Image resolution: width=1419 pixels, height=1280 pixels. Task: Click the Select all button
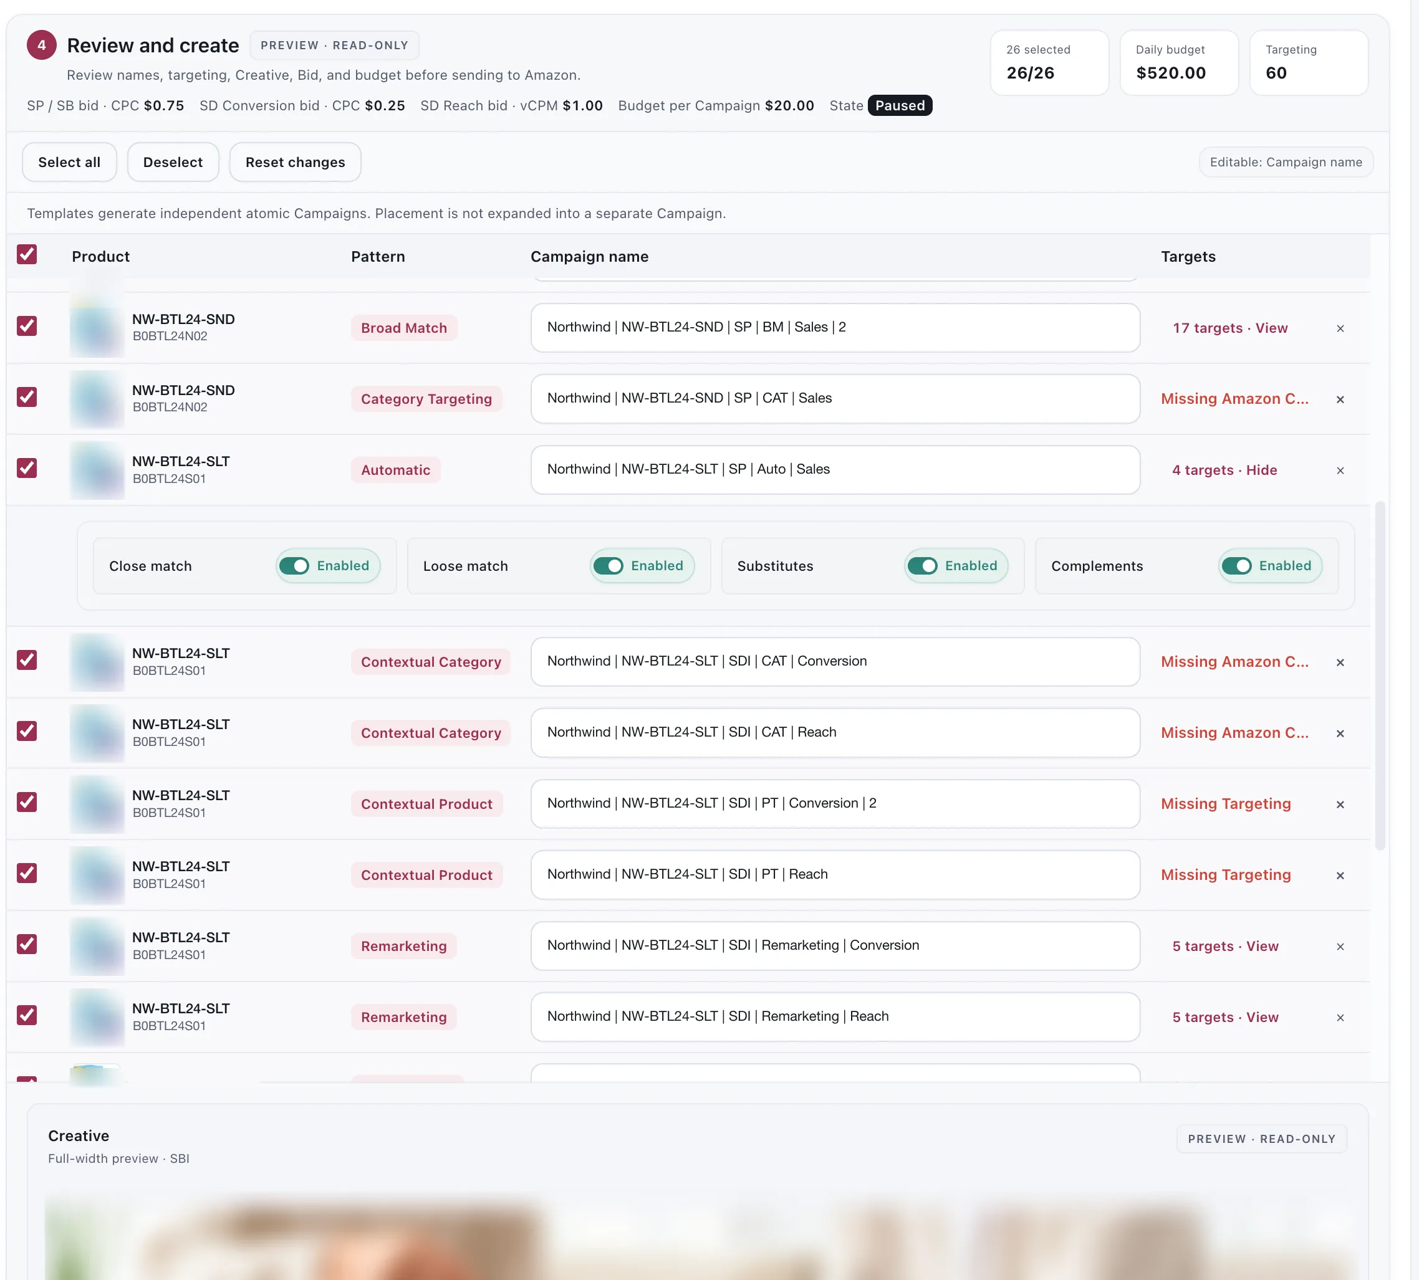tap(69, 163)
